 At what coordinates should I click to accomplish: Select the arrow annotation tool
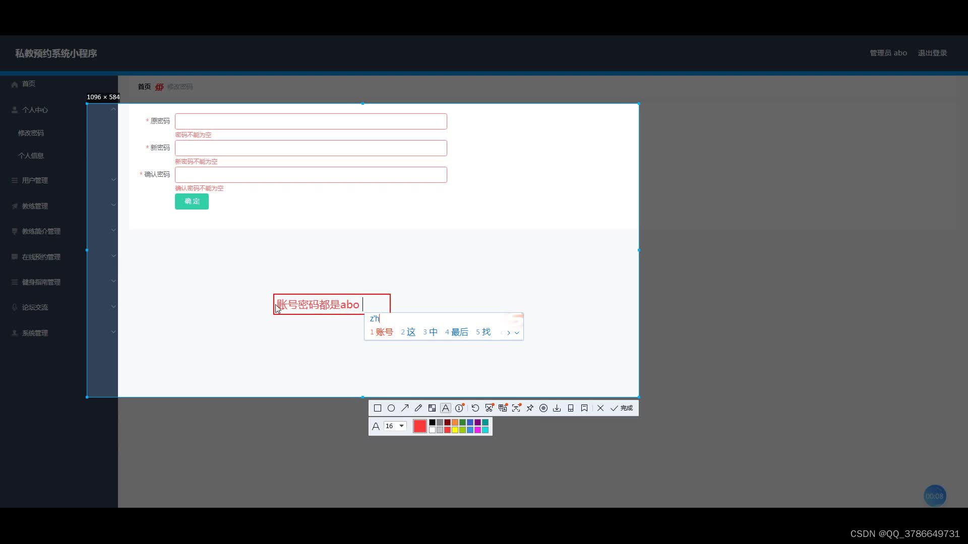[405, 409]
